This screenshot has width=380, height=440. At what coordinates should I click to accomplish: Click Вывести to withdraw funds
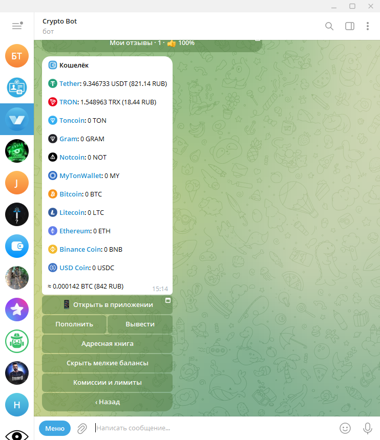pyautogui.click(x=140, y=324)
